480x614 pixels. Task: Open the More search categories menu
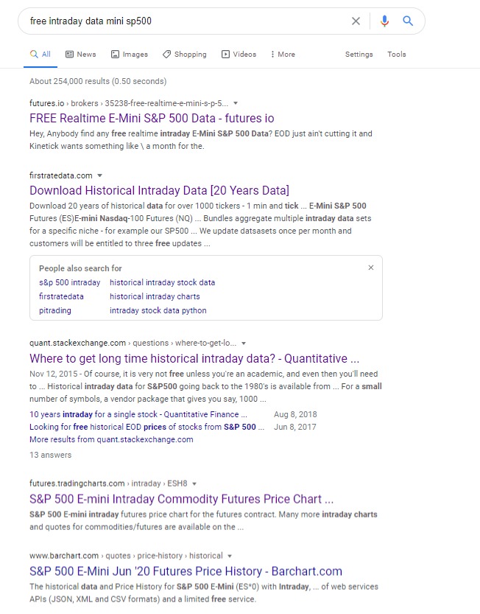(283, 54)
